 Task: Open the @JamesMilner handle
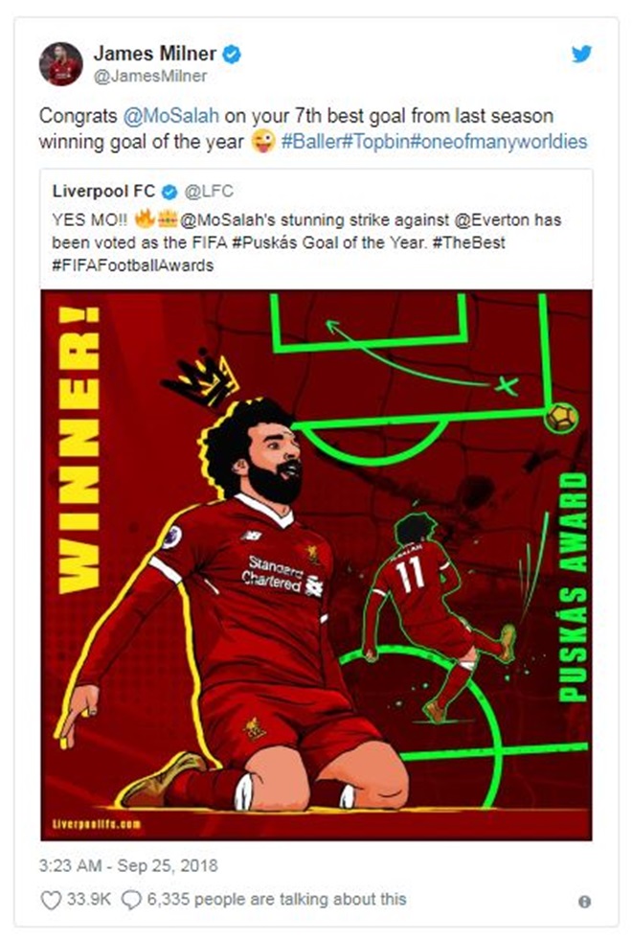point(150,76)
